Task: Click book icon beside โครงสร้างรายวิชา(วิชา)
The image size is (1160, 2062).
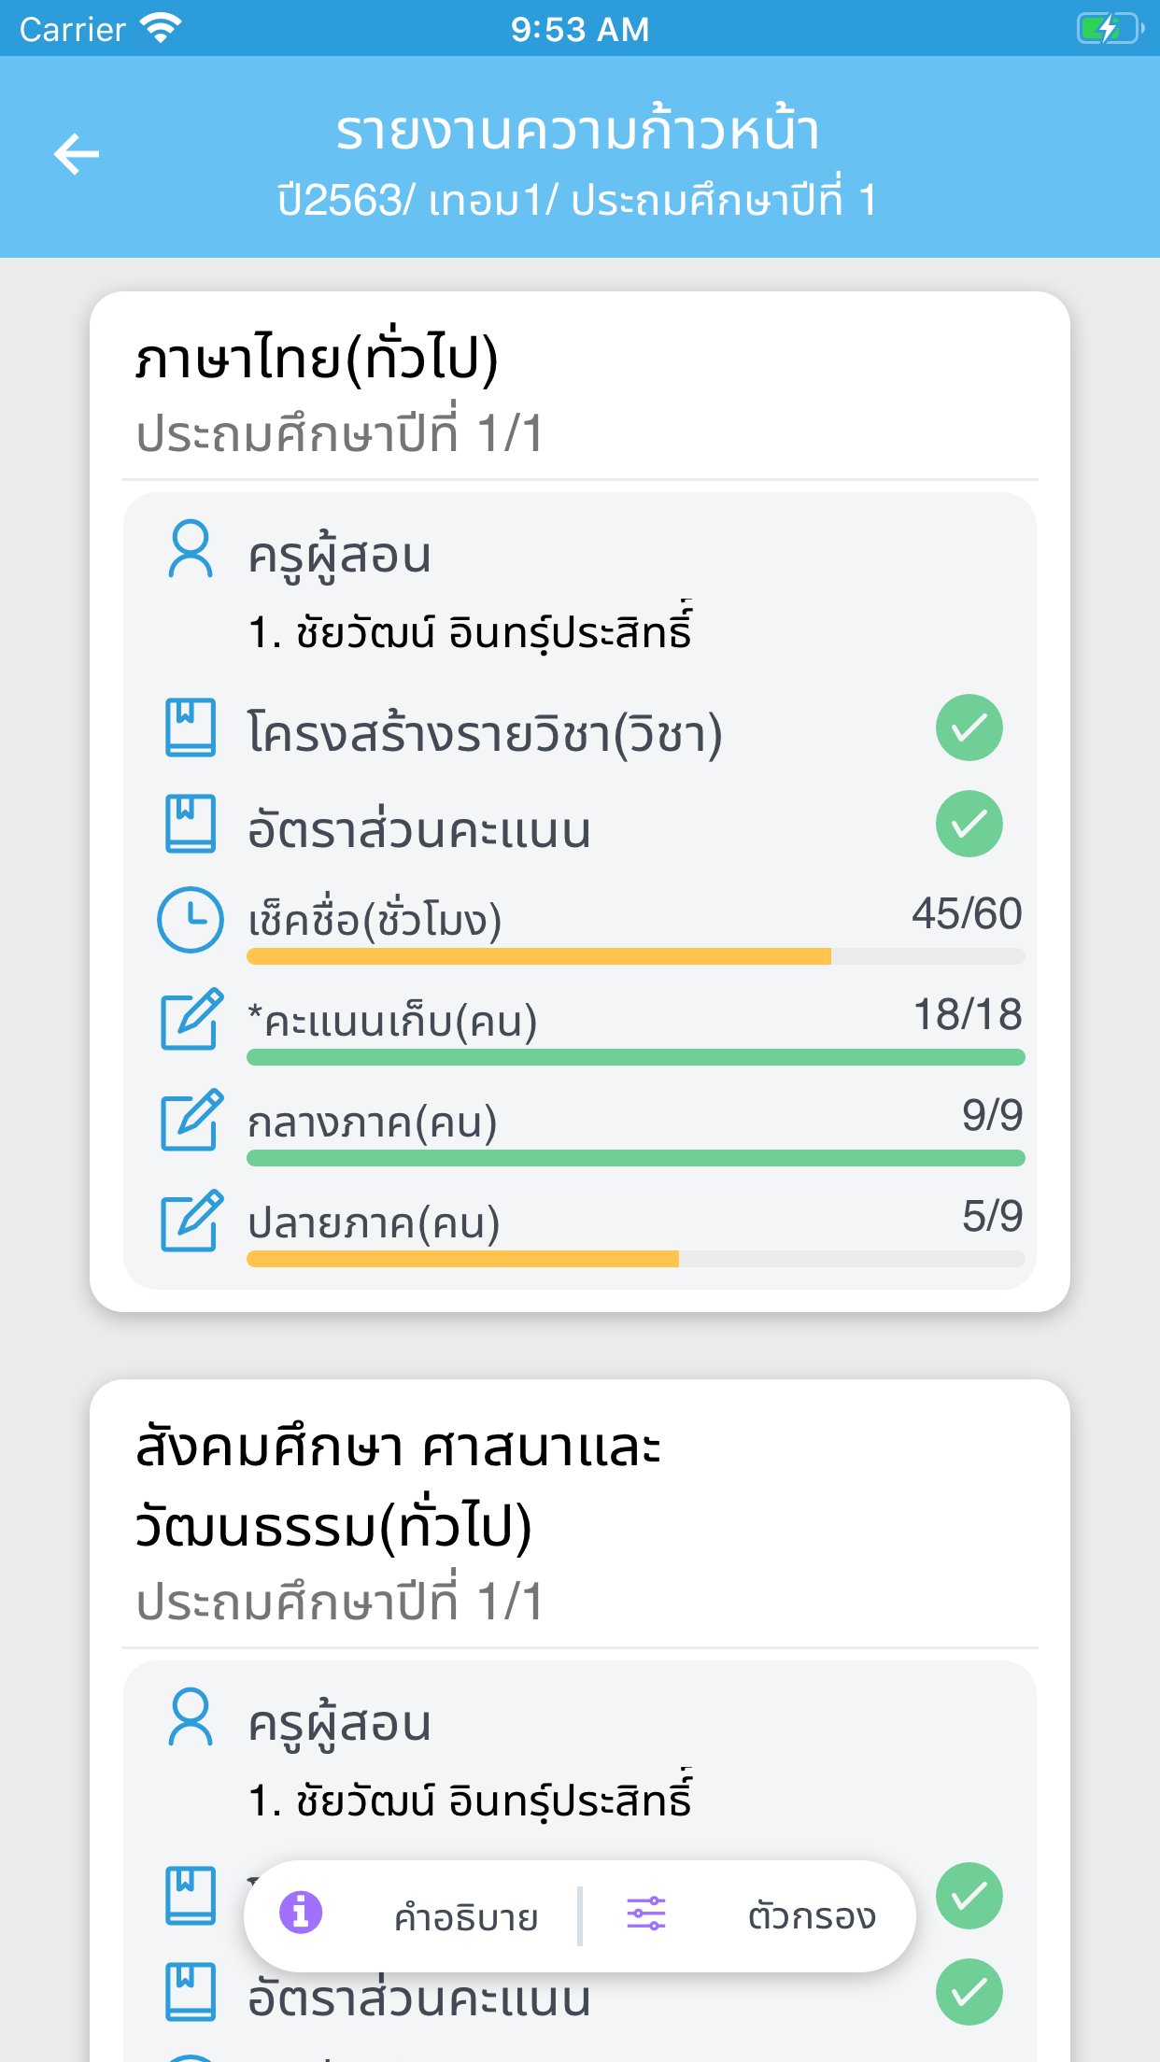Action: tap(191, 727)
